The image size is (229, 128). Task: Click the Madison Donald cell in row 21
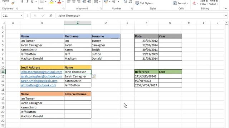click(x=42, y=116)
